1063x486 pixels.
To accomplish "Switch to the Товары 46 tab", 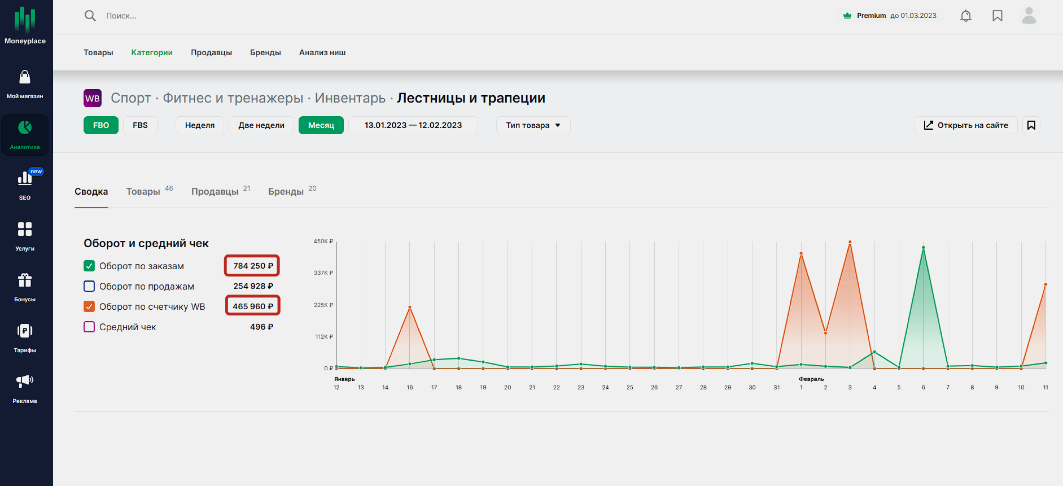I will pyautogui.click(x=149, y=191).
